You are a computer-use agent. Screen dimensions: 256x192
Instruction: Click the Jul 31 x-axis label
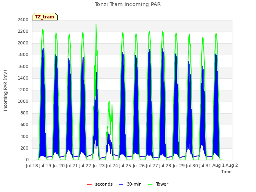(x=205, y=166)
